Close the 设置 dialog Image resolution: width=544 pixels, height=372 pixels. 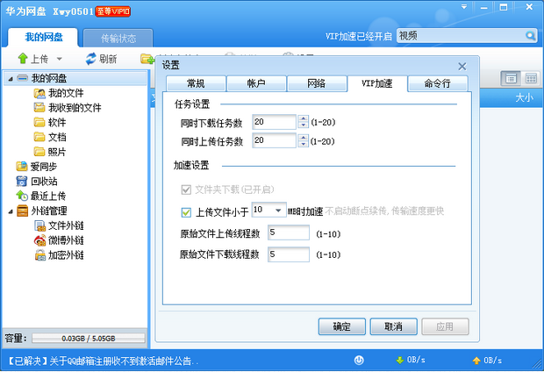462,67
